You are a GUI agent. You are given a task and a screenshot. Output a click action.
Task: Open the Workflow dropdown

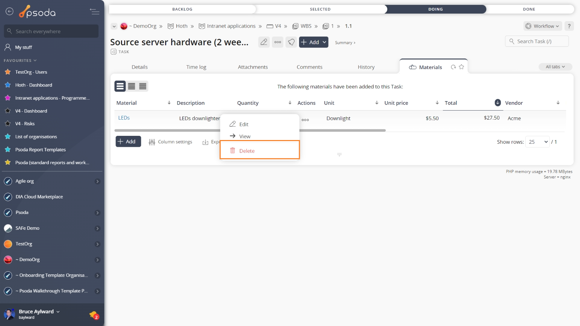pos(543,26)
